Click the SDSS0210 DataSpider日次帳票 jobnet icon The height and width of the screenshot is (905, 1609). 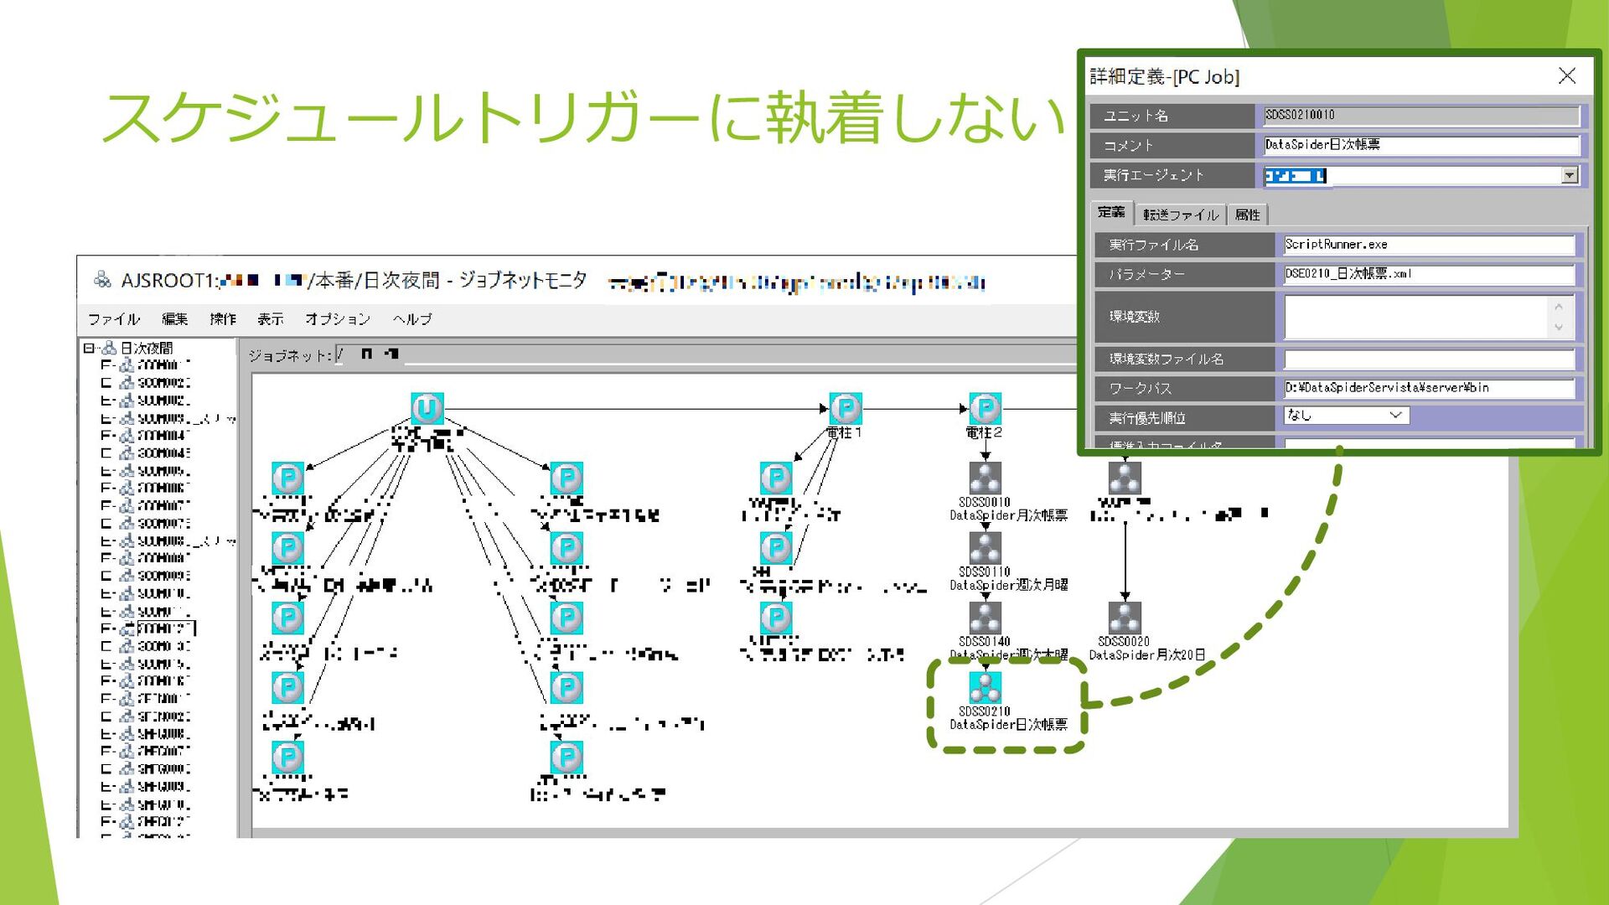(985, 687)
